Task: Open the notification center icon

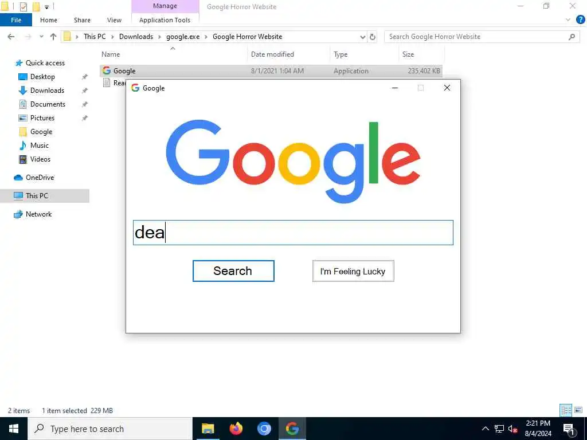Action: pos(569,429)
